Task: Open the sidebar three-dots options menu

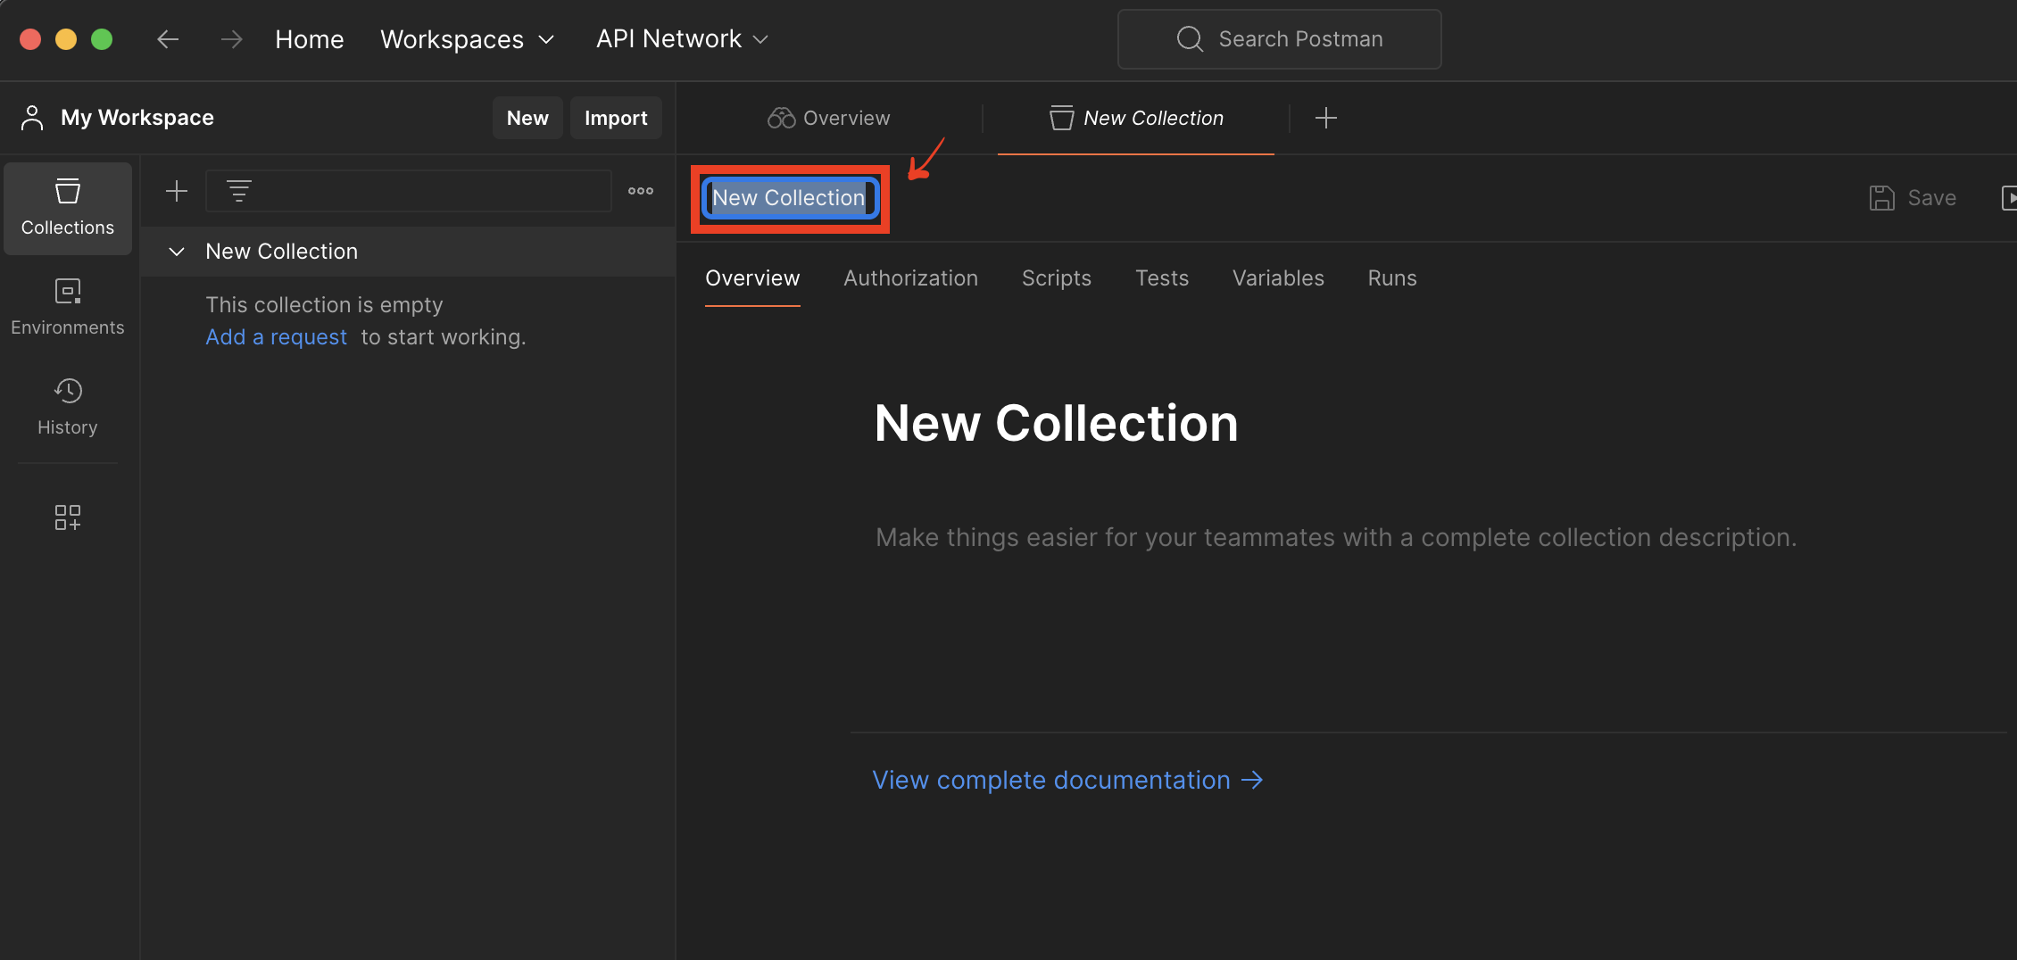Action: pyautogui.click(x=641, y=191)
